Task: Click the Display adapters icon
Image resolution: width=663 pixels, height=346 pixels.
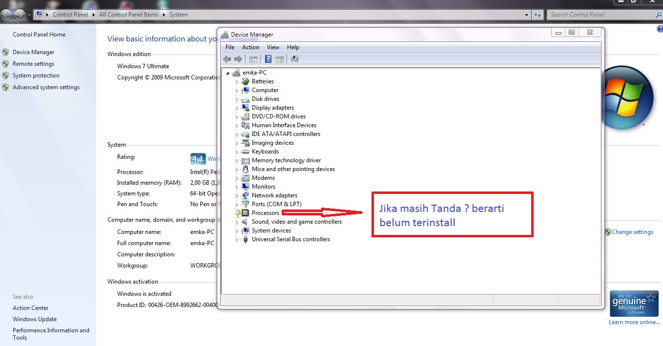Action: pos(246,108)
